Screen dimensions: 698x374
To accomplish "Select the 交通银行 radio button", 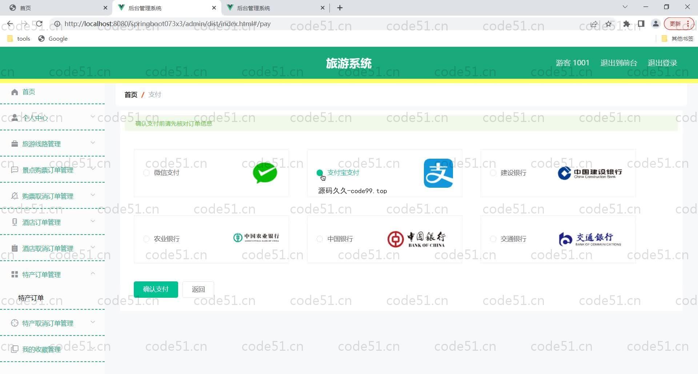I will pos(493,239).
